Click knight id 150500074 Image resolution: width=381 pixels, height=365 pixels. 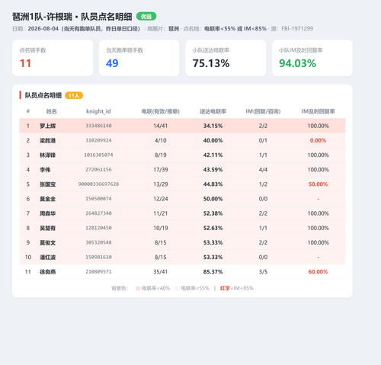(98, 199)
